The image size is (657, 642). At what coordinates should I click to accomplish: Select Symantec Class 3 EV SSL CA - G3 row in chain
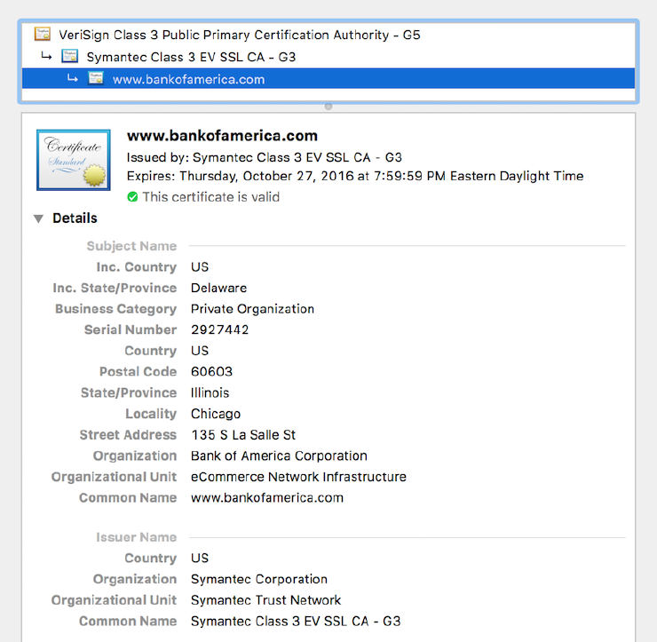(x=328, y=57)
